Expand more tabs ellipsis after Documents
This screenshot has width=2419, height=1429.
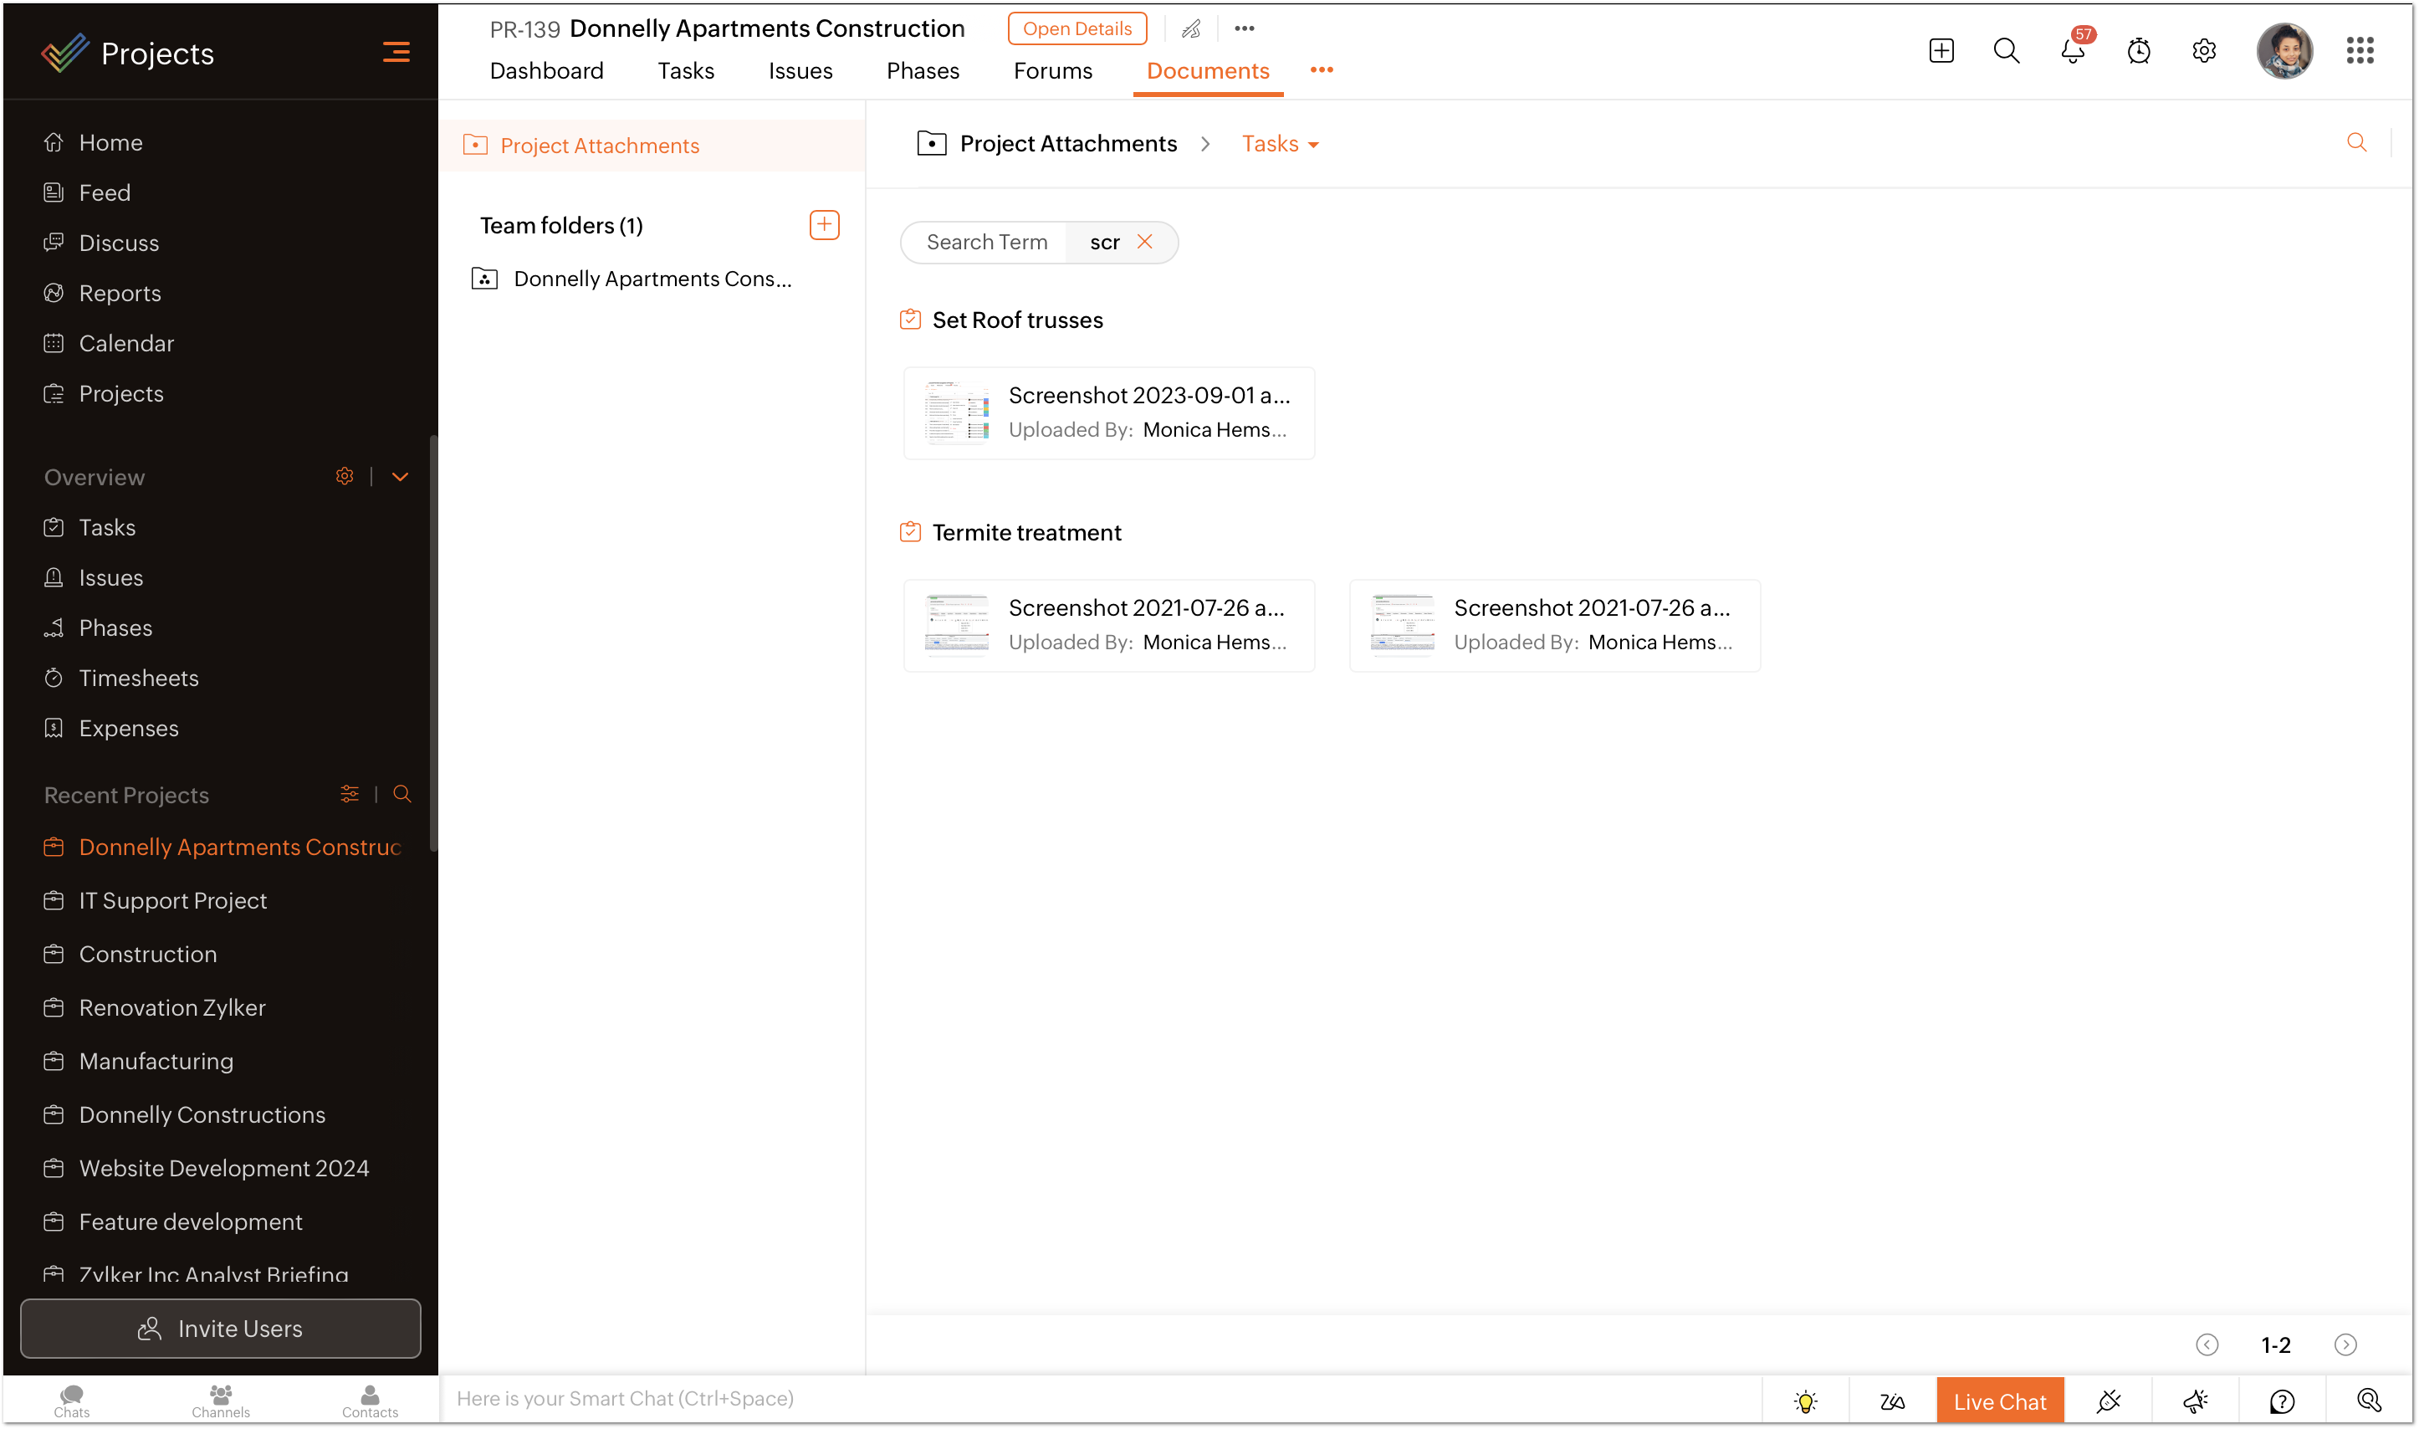pos(1321,70)
